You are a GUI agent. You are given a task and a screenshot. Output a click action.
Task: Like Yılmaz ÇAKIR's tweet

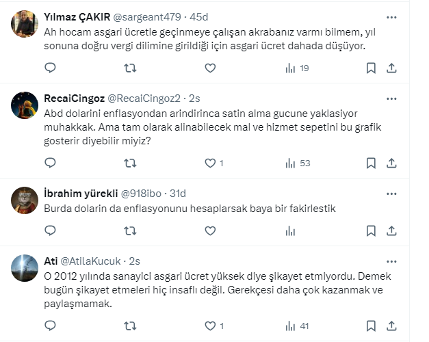[x=210, y=68]
